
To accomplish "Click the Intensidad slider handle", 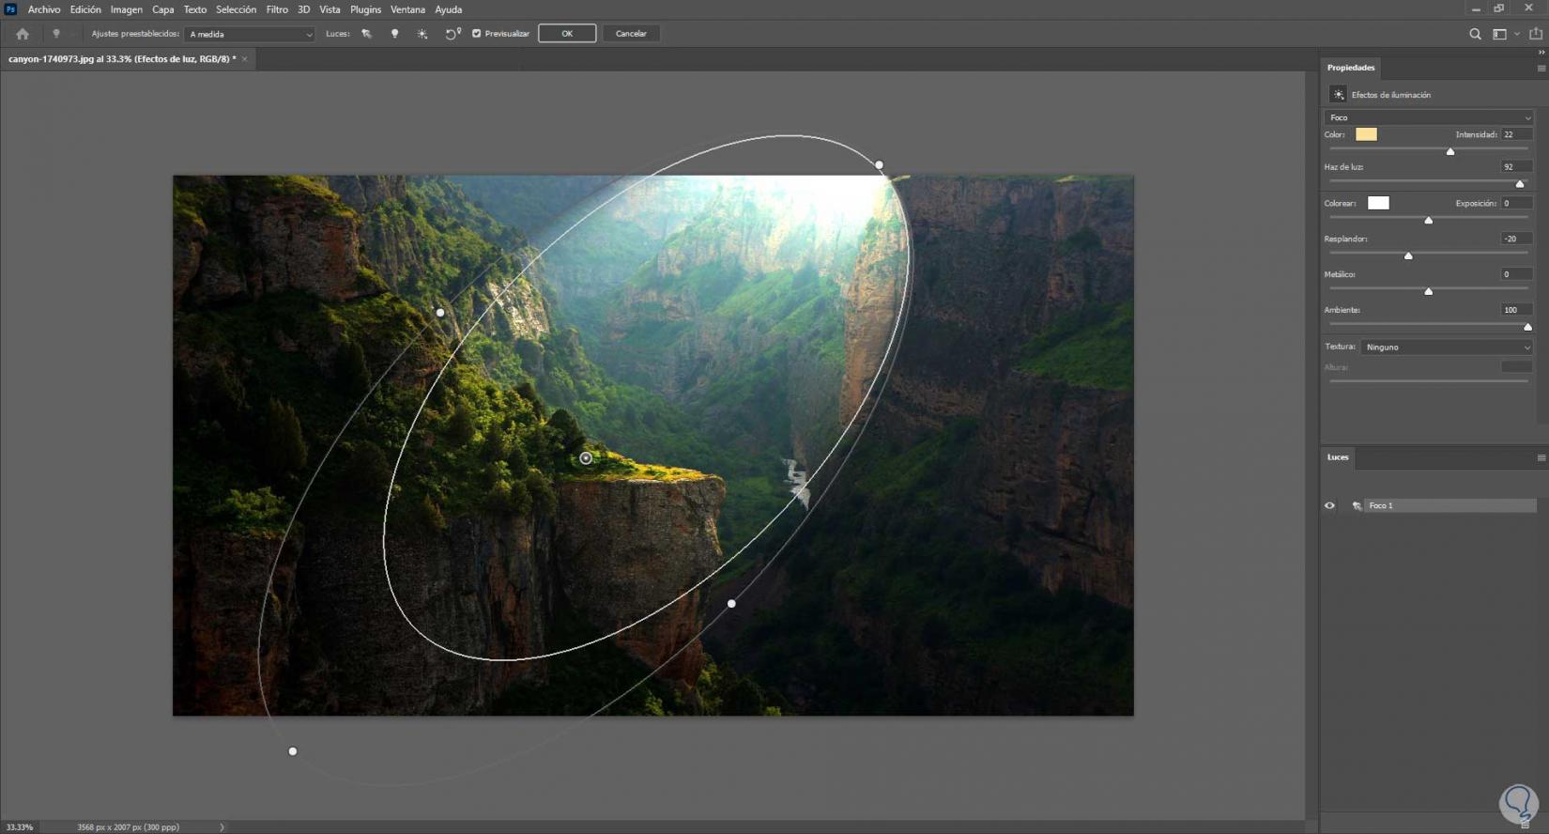I will [1450, 151].
